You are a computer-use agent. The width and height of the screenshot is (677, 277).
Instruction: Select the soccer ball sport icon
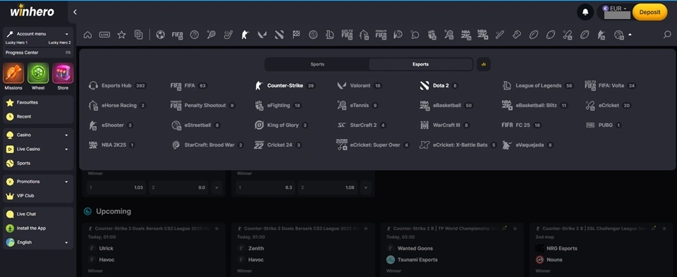coord(161,35)
